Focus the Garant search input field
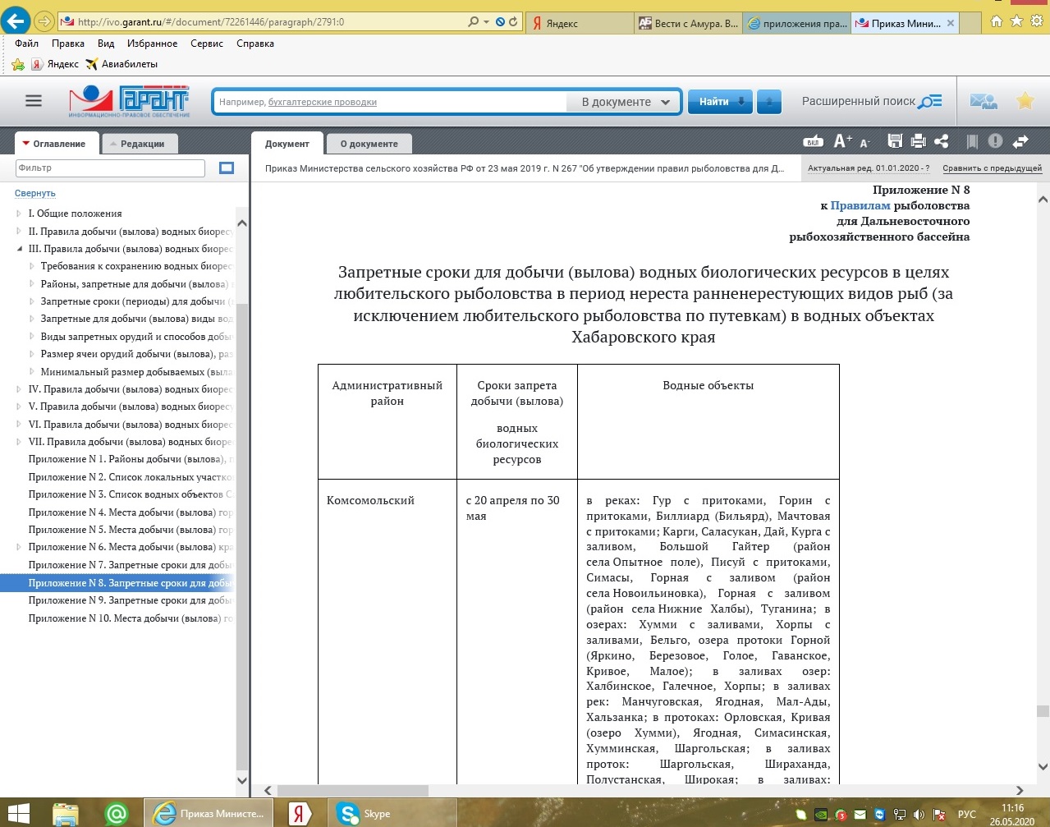 click(390, 102)
